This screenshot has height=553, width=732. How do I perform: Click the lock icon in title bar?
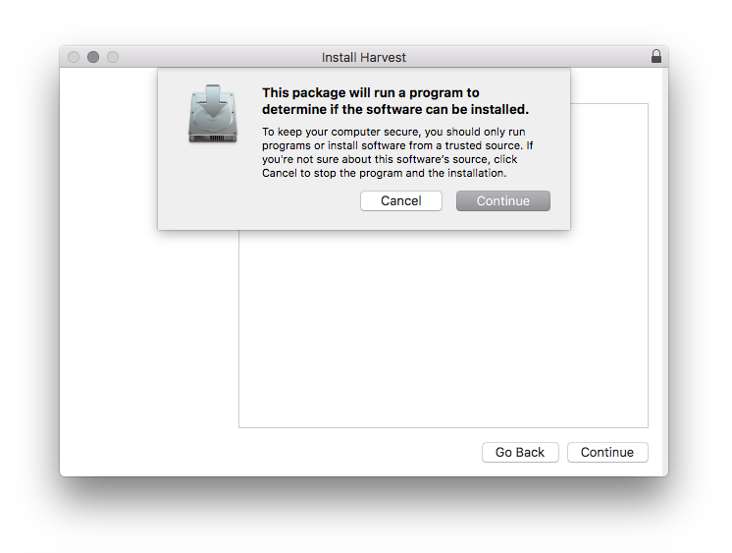click(x=656, y=57)
